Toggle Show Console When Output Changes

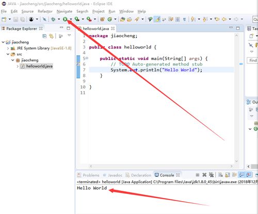(241, 175)
